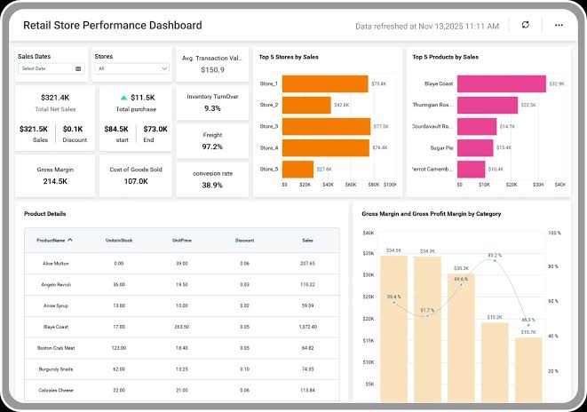Select the Store_2 orange bar
This screenshot has height=412, width=587.
pyautogui.click(x=306, y=105)
